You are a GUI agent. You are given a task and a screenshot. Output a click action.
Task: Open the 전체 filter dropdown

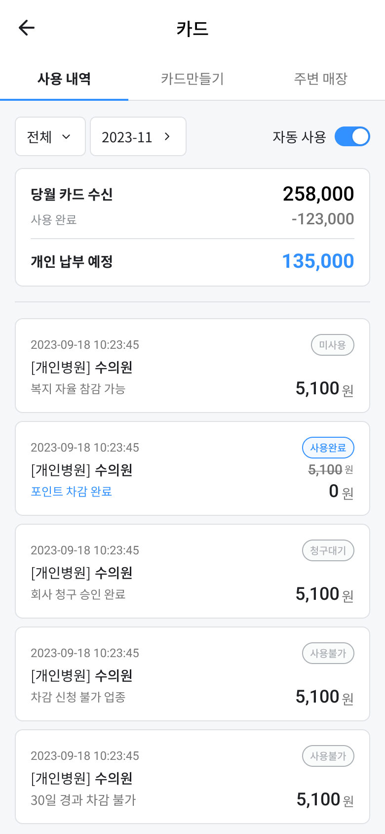(x=50, y=137)
